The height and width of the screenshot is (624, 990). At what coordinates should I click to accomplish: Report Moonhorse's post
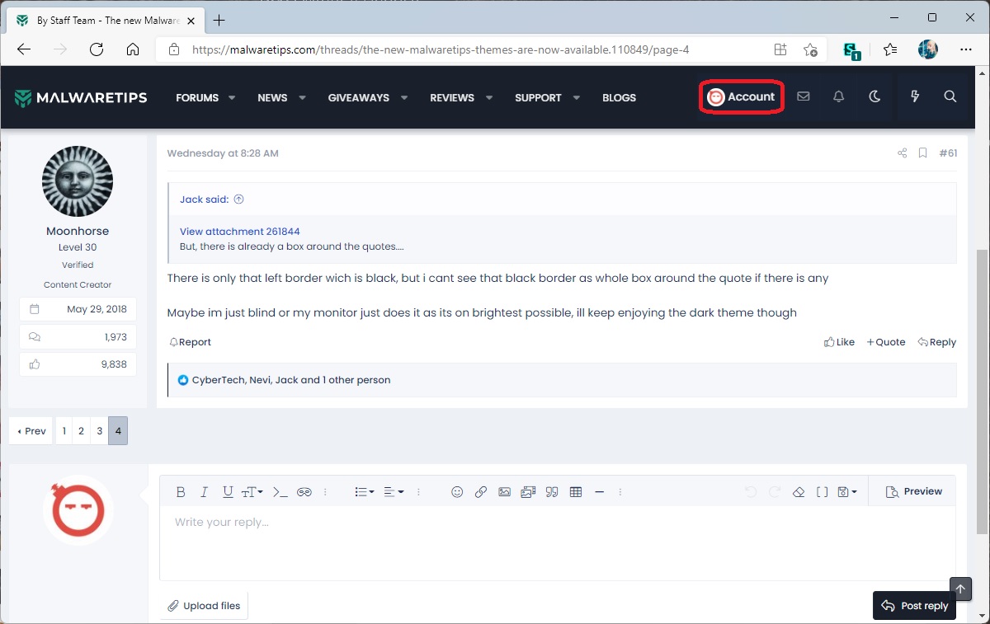tap(190, 342)
